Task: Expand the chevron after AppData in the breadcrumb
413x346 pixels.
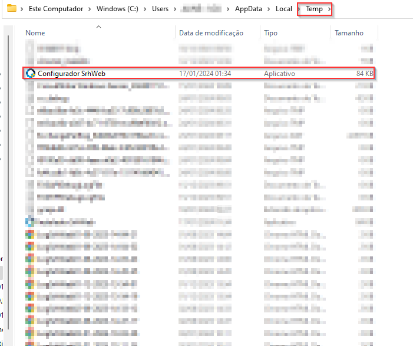Action: click(x=267, y=9)
